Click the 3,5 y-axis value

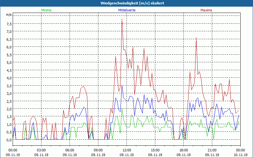tap(9, 86)
